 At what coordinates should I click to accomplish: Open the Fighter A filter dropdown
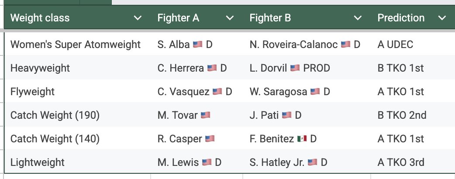pos(230,18)
